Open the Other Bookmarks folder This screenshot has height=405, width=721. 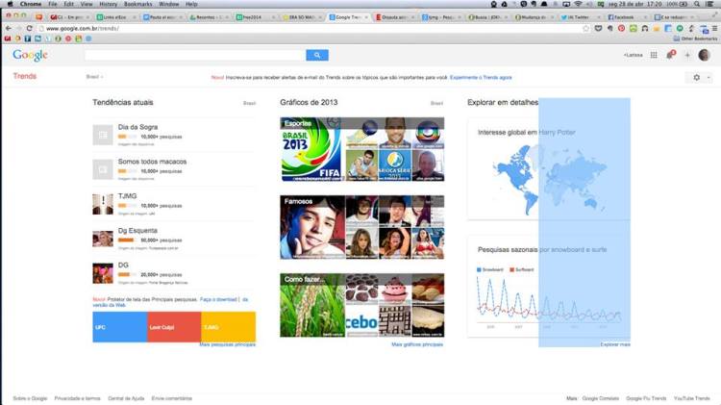pos(695,38)
